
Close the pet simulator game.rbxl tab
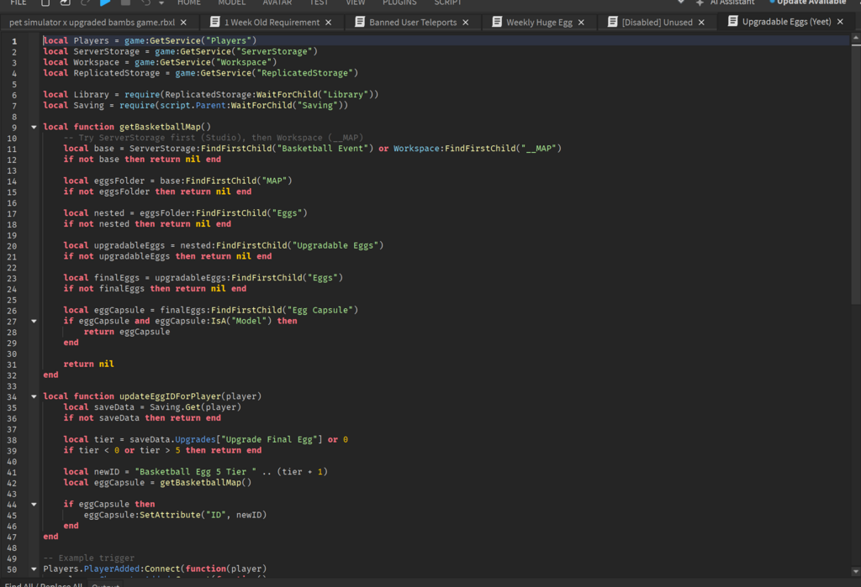point(185,23)
